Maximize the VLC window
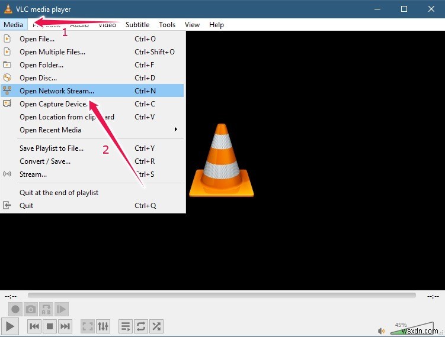 404,9
